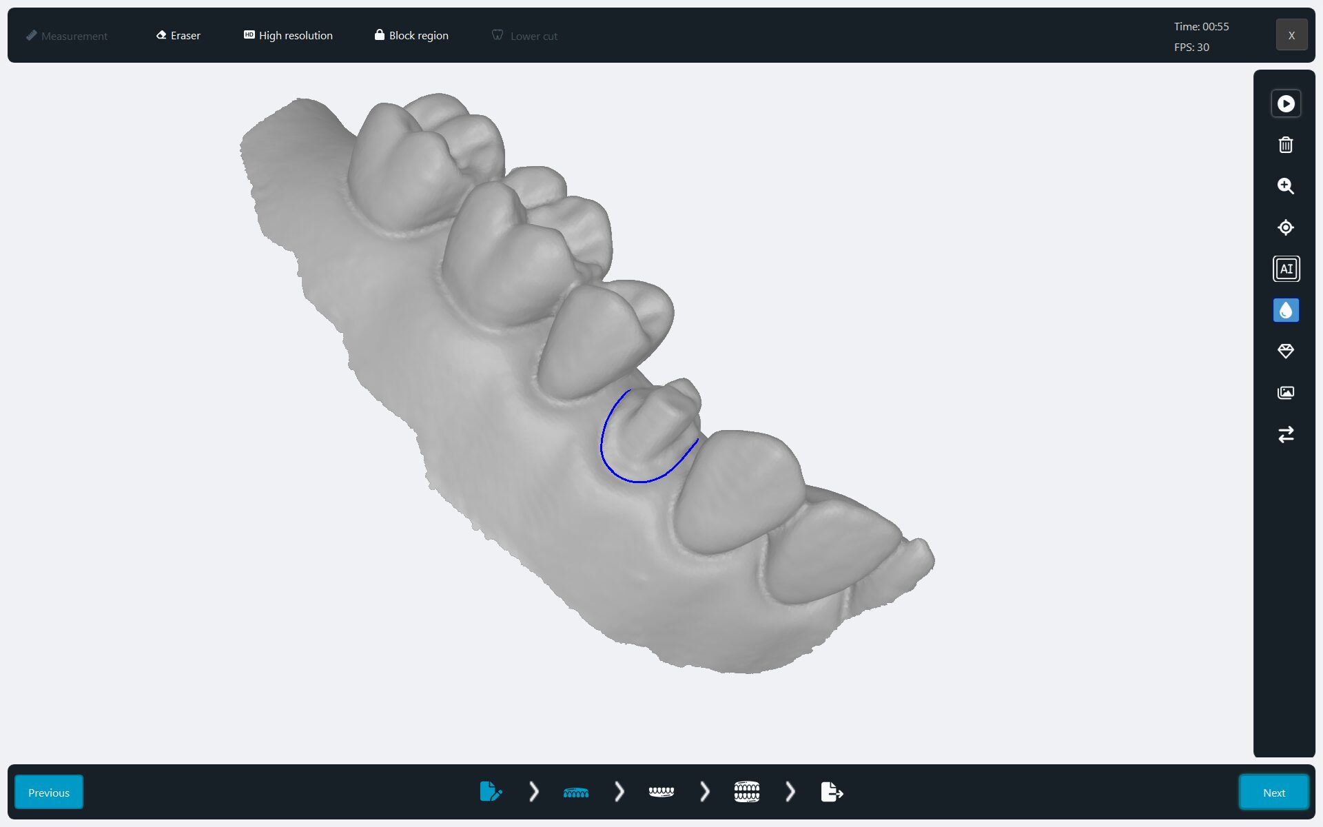Toggle the highlighted water drop icon
This screenshot has height=827, width=1323.
click(1285, 310)
